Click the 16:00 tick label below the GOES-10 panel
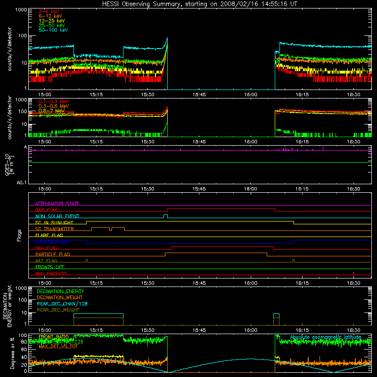Screen dimensions: 377x377 (251, 189)
